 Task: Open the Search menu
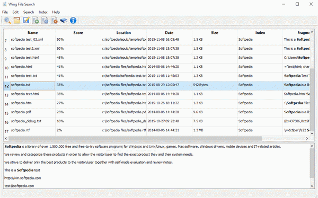[29, 12]
